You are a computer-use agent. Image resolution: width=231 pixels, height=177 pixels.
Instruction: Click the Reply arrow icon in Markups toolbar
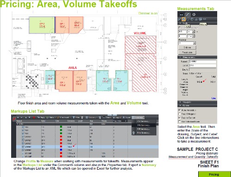39,118
